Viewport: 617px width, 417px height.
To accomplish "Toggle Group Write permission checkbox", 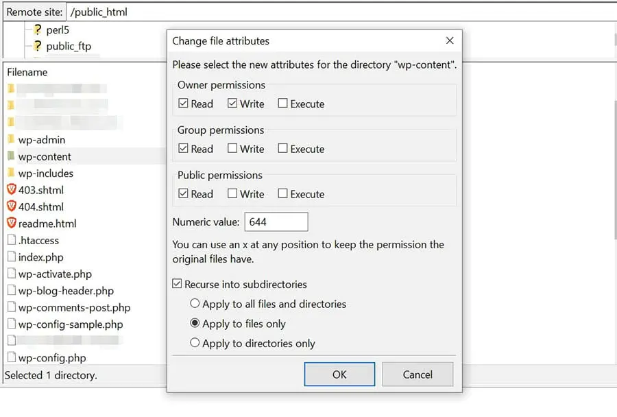I will coord(233,149).
